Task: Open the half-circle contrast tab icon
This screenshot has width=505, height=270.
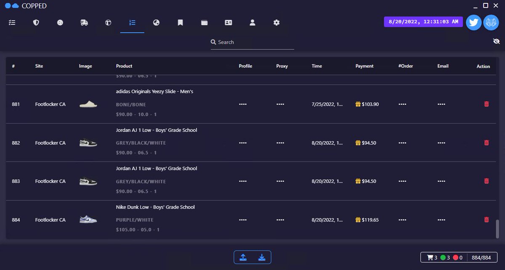Action: click(x=108, y=23)
